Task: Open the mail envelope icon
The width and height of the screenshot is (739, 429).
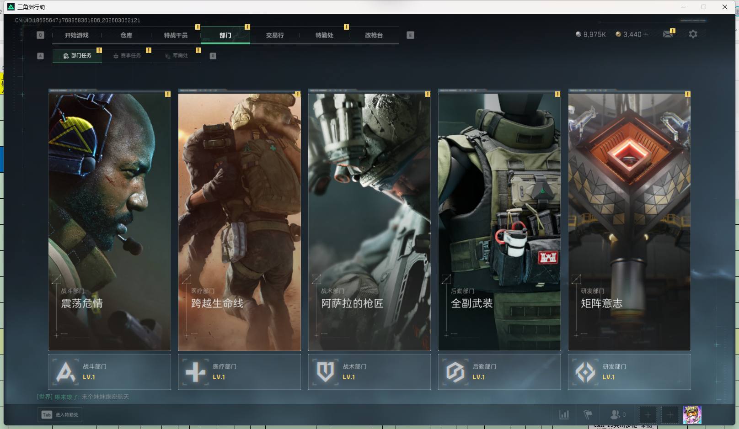Action: tap(668, 34)
